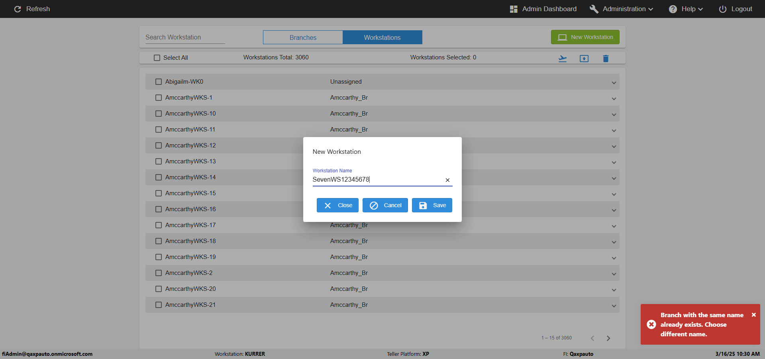
Task: Dismiss the error toast with X
Action: pos(753,315)
